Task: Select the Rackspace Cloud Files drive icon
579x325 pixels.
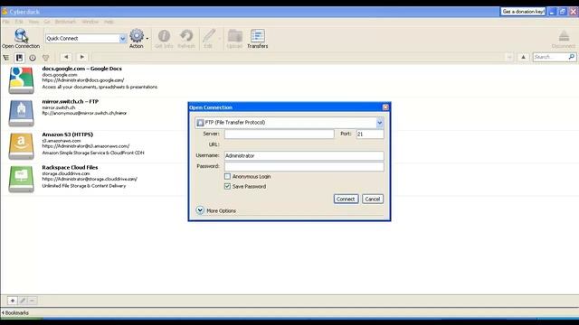Action: click(22, 179)
